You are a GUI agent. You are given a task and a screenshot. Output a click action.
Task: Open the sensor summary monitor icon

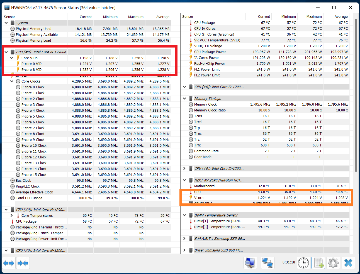coord(250,263)
